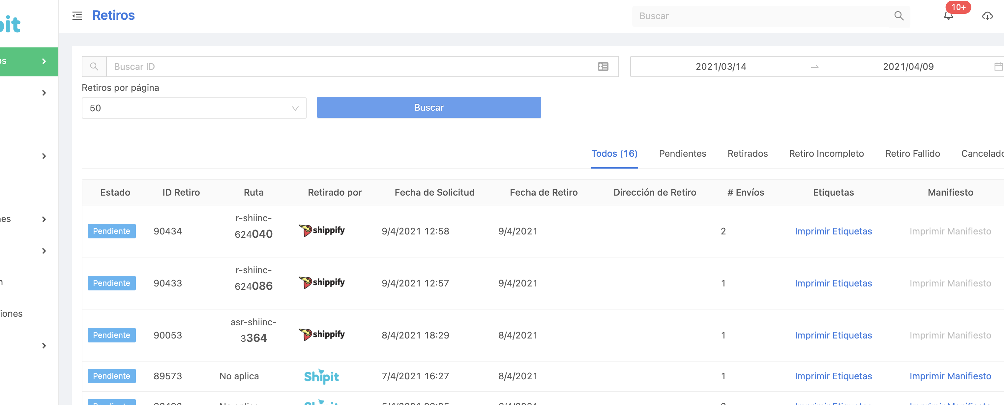Click ID Retiro value 90433
1004x405 pixels.
[x=167, y=283]
